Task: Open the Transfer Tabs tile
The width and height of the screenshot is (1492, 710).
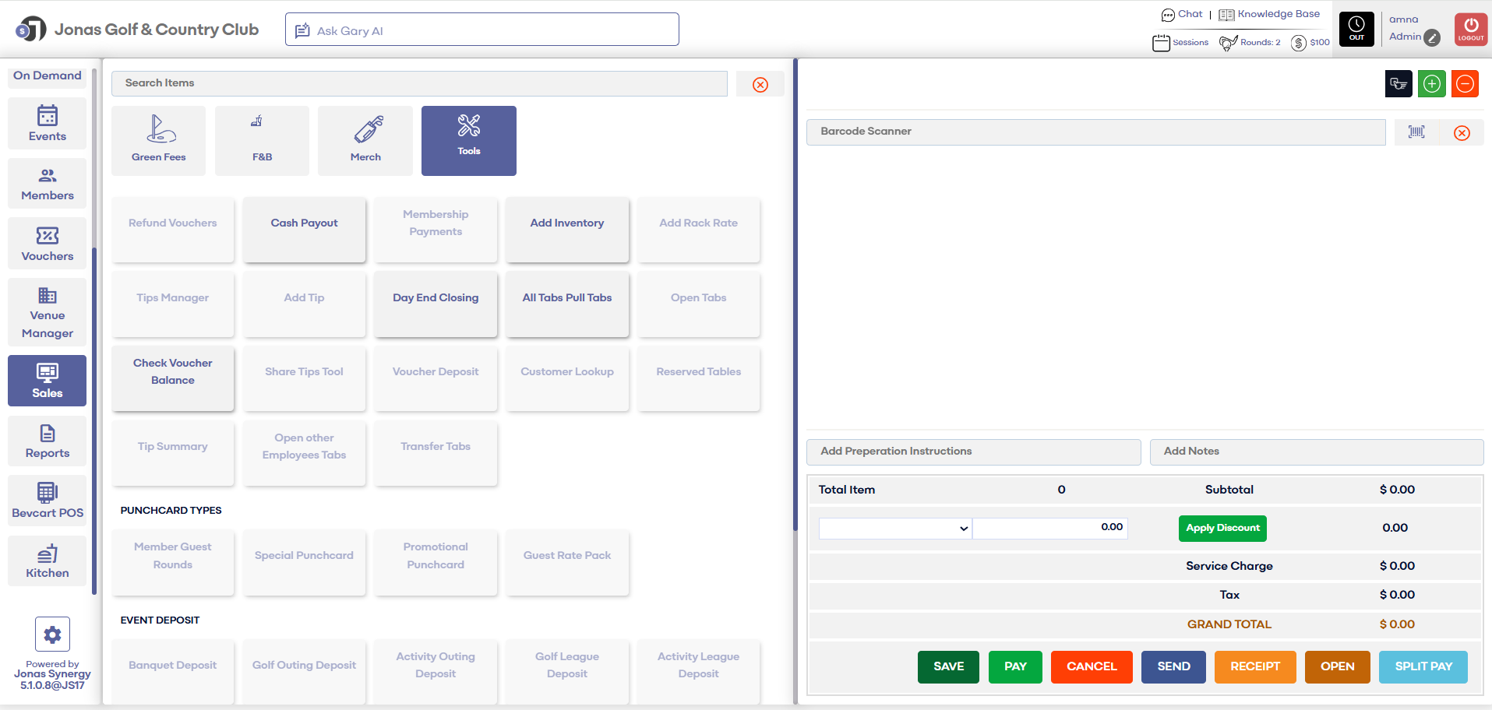Action: [x=436, y=453]
